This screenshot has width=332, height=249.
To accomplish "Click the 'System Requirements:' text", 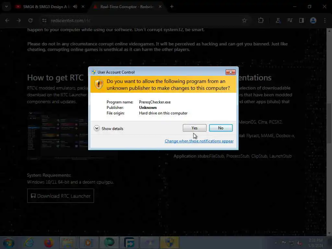I will tap(49, 175).
